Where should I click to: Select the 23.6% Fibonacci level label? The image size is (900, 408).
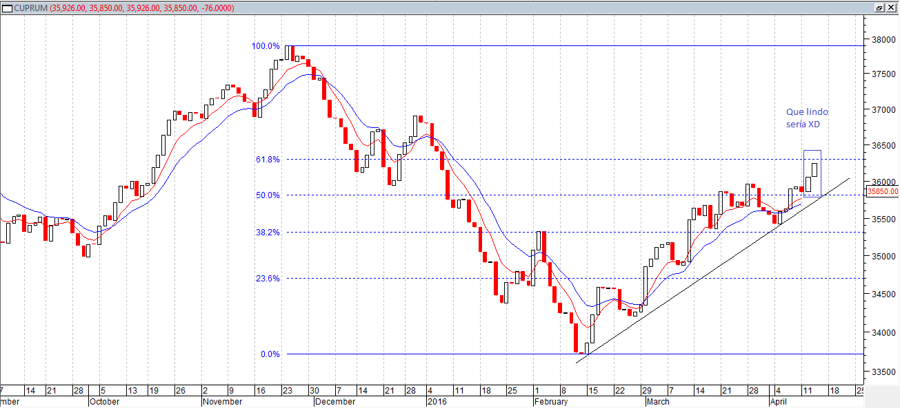(268, 279)
